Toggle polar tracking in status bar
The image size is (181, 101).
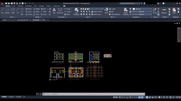click(x=130, y=97)
